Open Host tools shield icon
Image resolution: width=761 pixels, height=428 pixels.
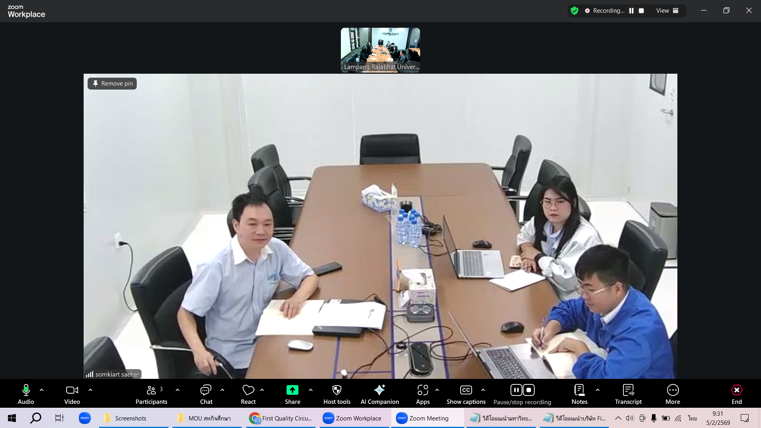(x=337, y=390)
